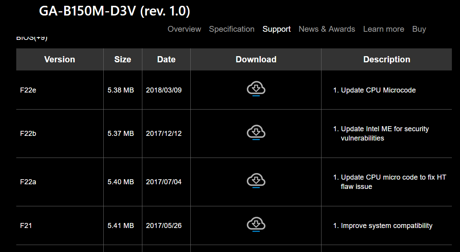Click the Download column header
Viewport: 460px width, 252px height.
[x=256, y=59]
